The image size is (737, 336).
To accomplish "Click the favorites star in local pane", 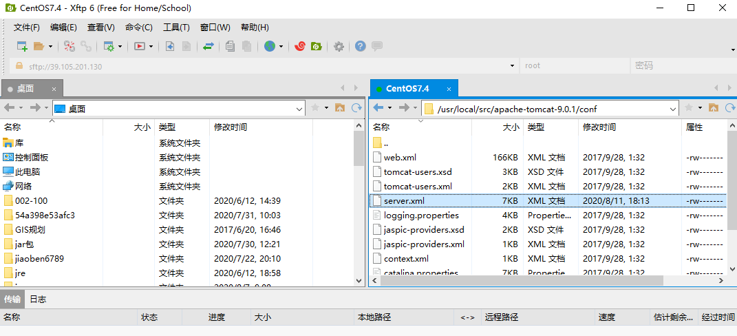I will [315, 108].
